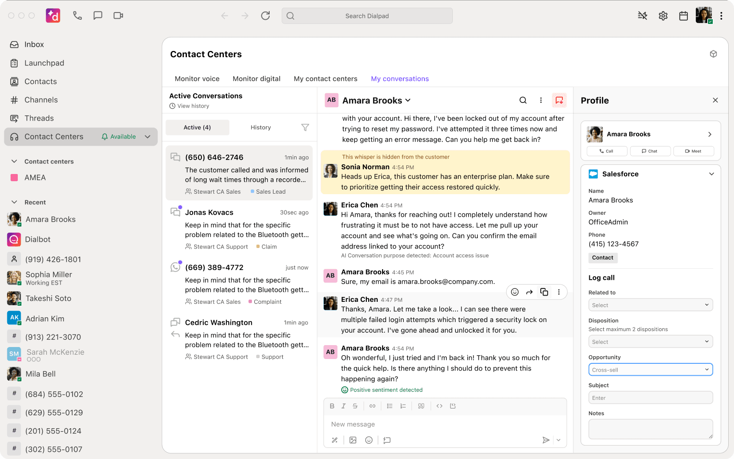Start a video meeting from top bar

pyautogui.click(x=118, y=15)
